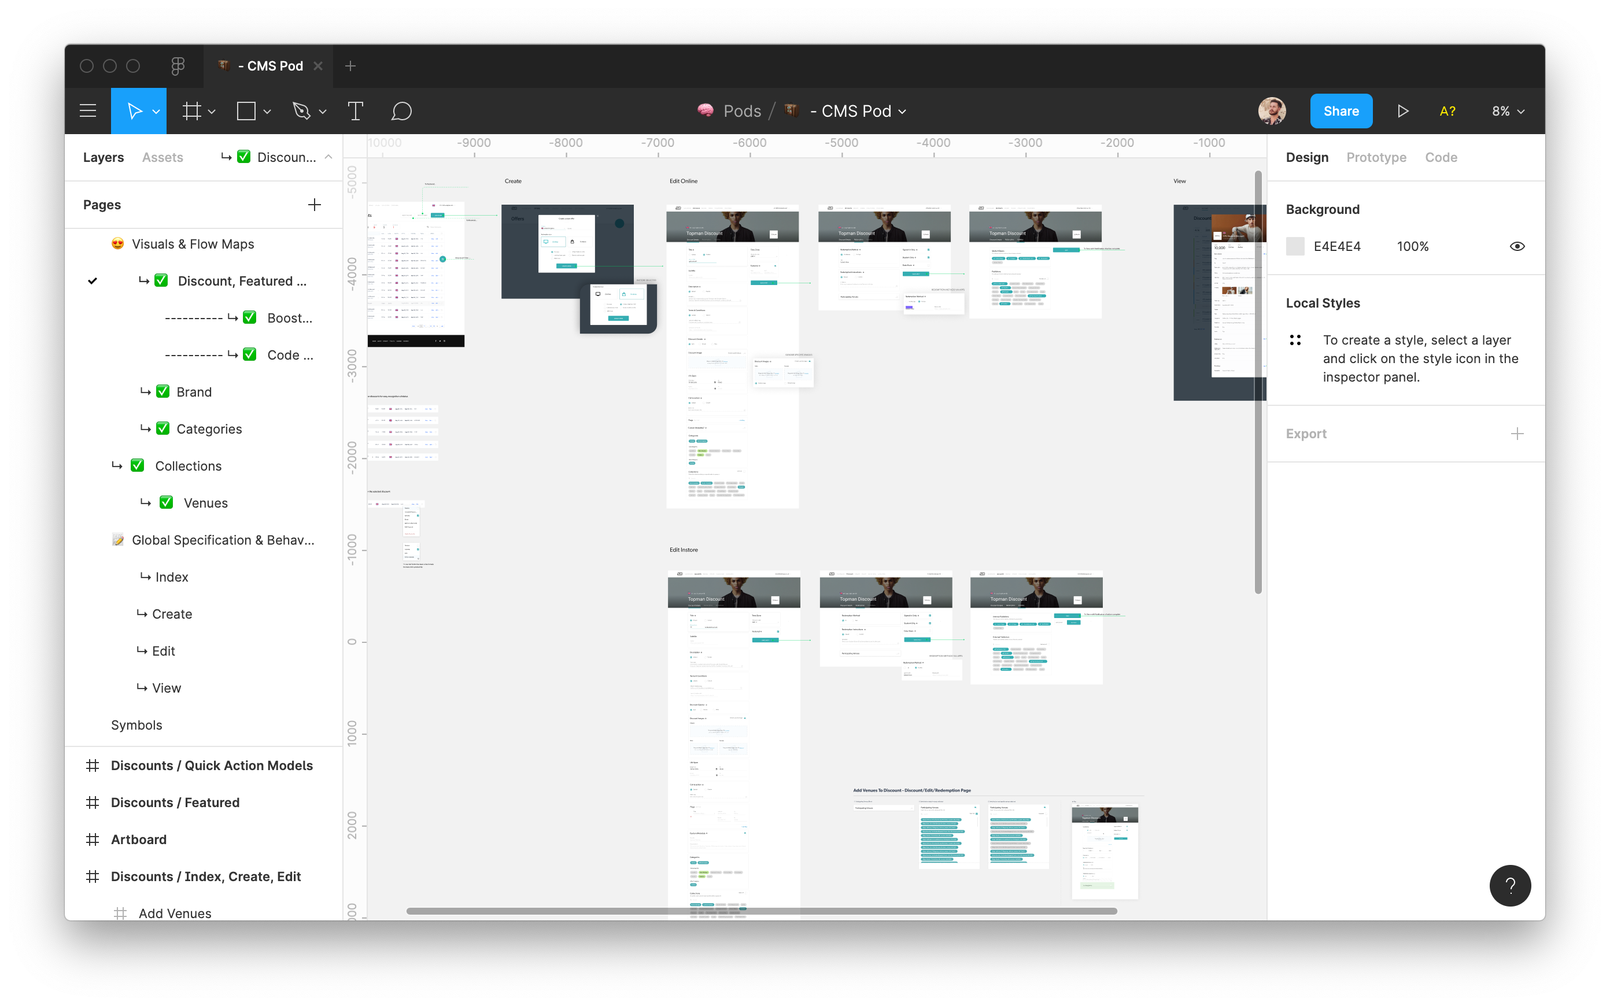Click the Prototype tab

click(x=1376, y=157)
